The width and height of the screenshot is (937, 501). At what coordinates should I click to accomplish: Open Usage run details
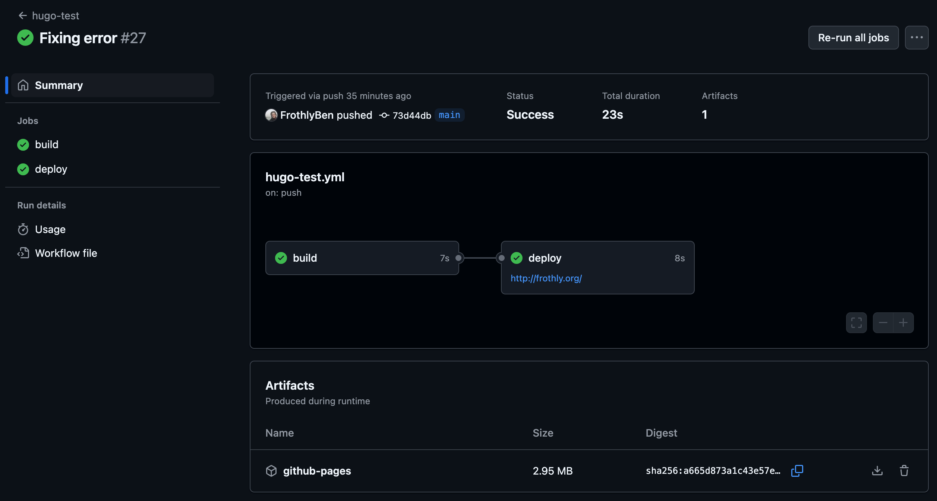50,229
